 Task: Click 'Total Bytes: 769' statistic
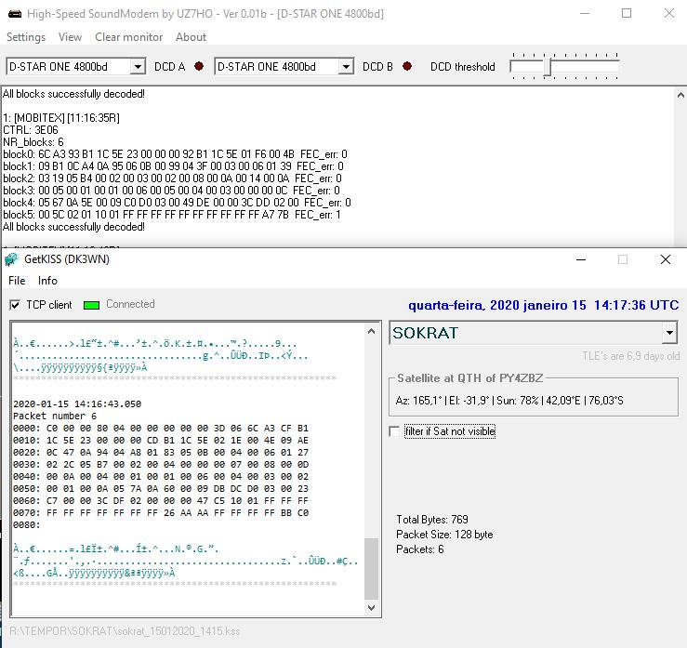pyautogui.click(x=432, y=520)
